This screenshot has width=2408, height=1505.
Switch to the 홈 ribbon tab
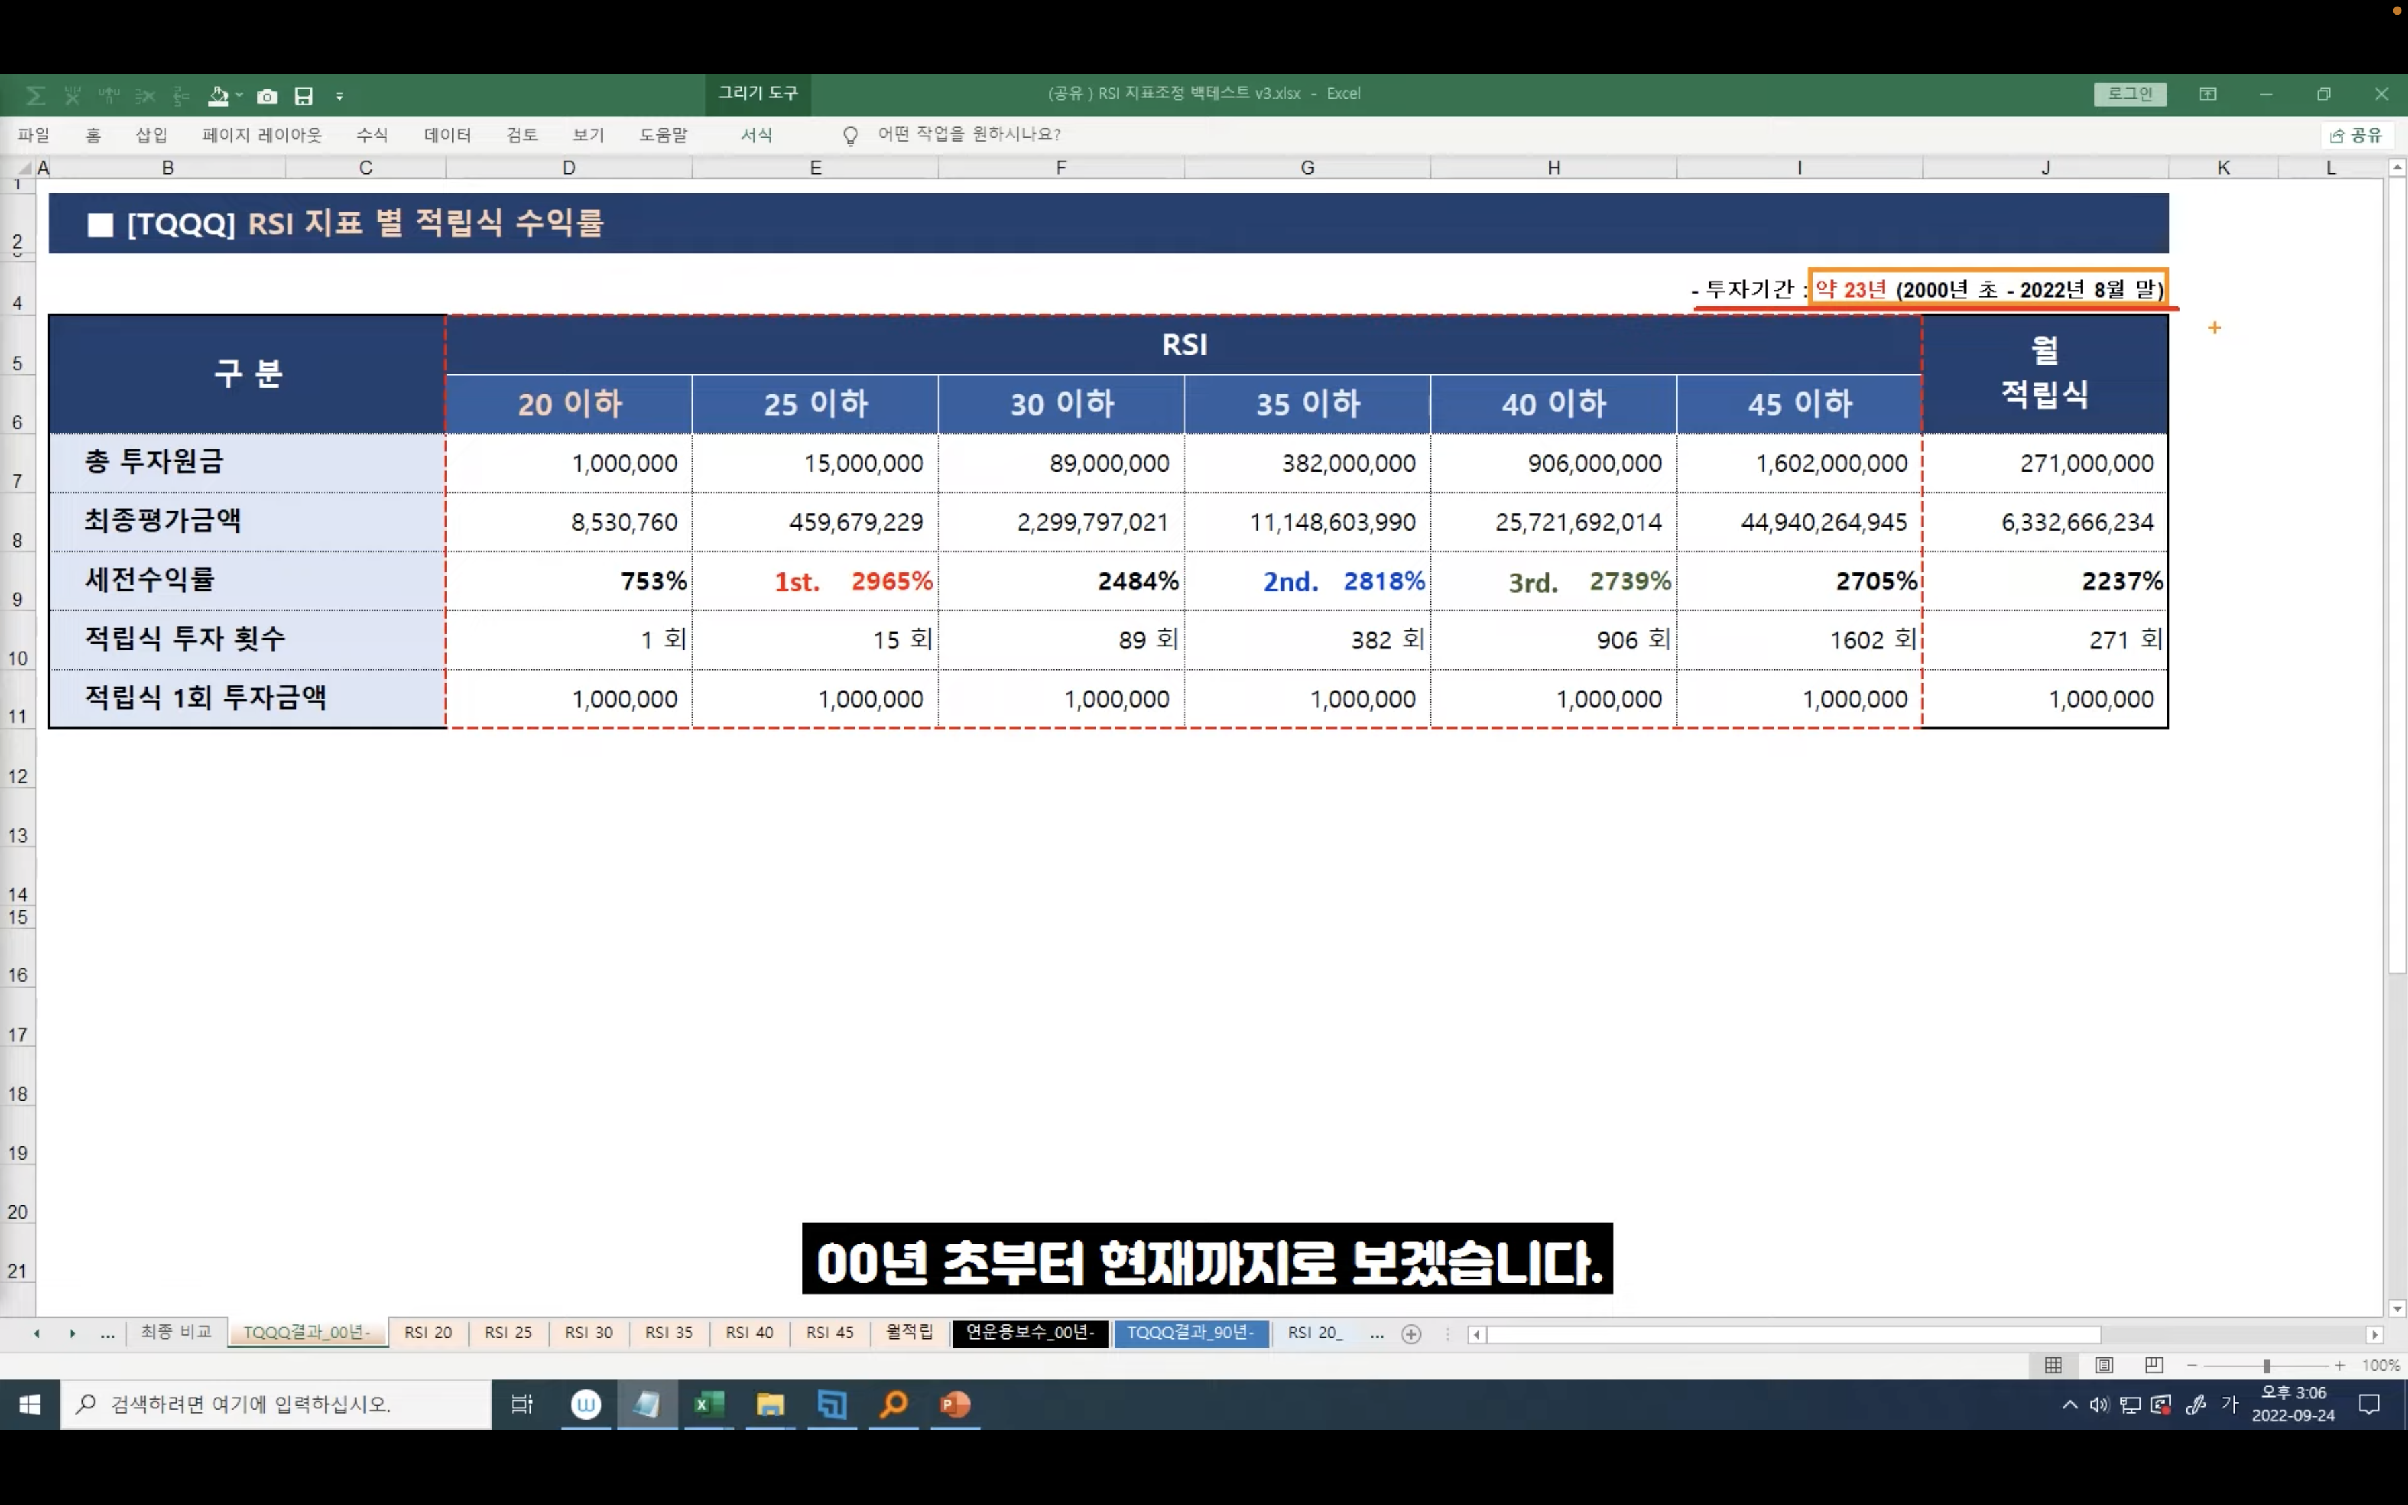tap(93, 134)
